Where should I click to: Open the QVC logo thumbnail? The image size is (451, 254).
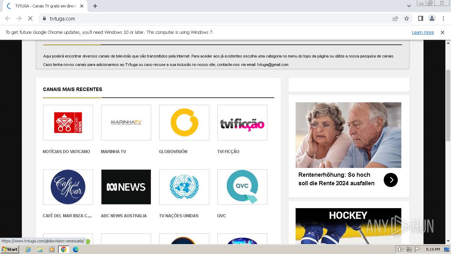(242, 187)
